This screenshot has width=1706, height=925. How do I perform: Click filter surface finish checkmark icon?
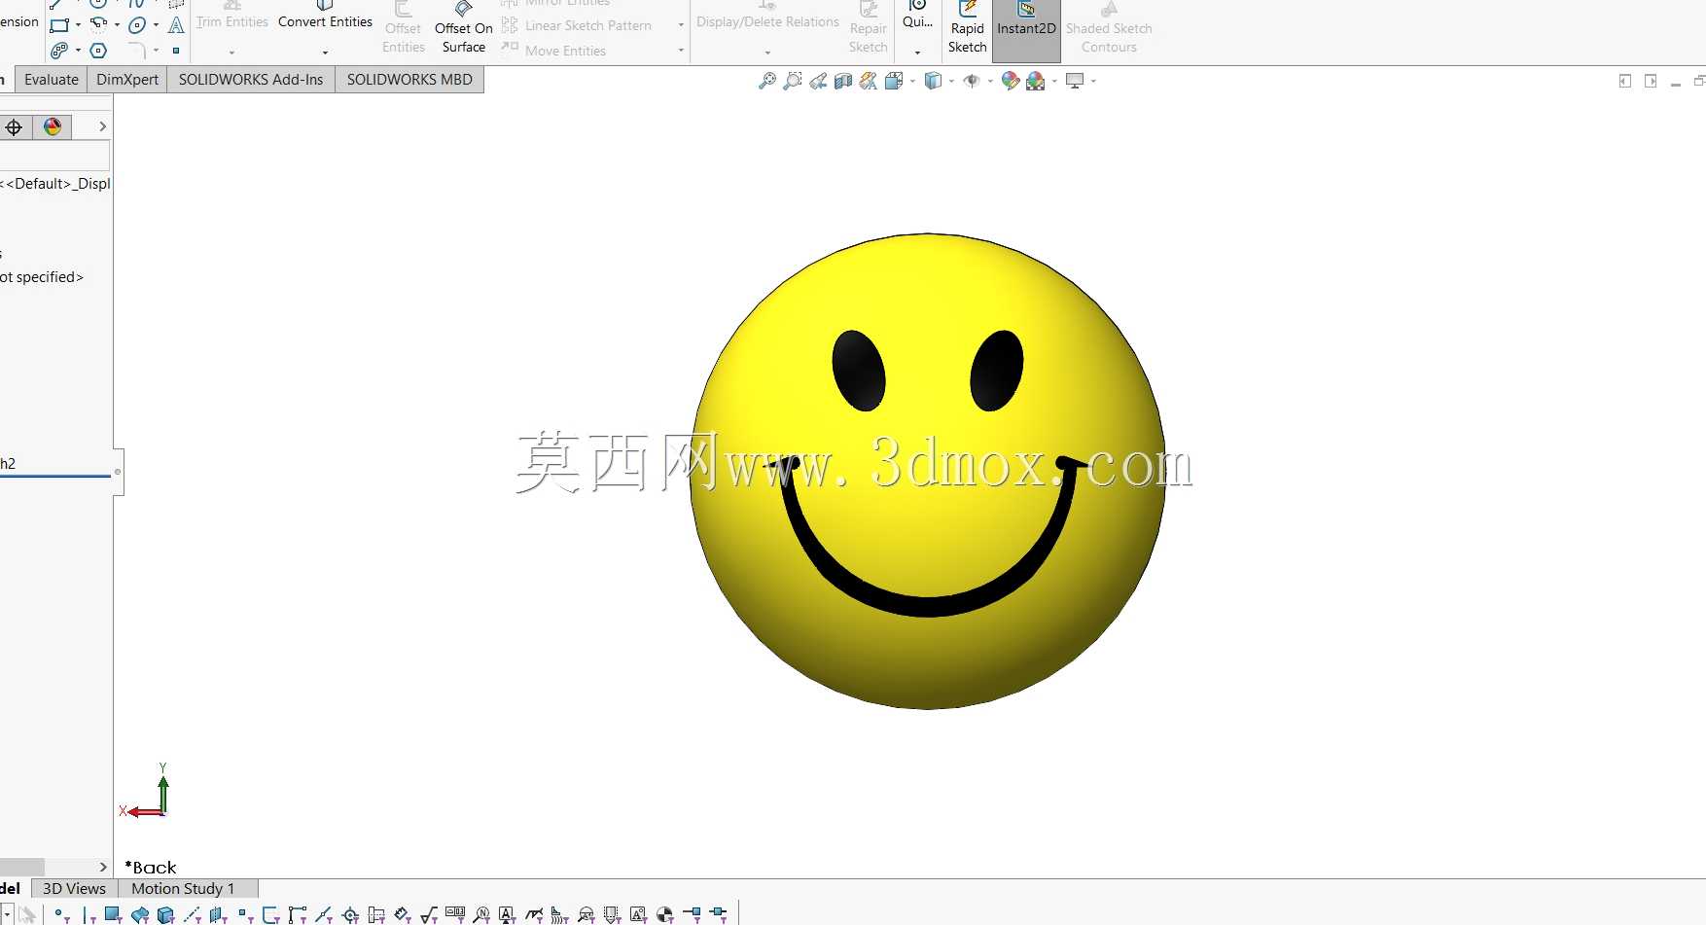(x=428, y=914)
